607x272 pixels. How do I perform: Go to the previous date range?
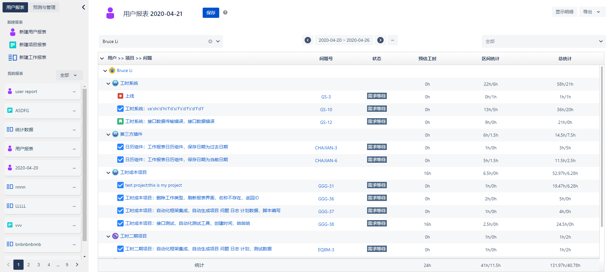click(x=307, y=40)
